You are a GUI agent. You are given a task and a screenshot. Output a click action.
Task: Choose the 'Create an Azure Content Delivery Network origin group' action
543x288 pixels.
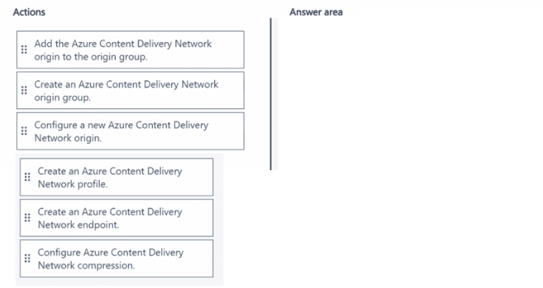click(x=130, y=91)
